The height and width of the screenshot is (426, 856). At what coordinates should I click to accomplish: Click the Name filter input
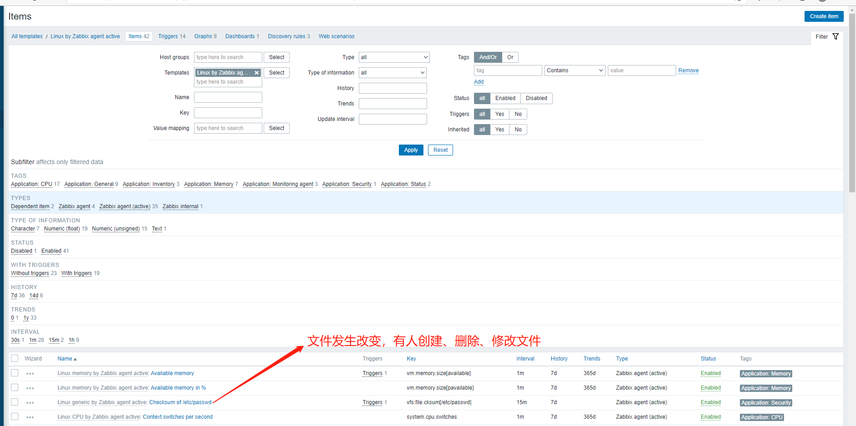click(x=228, y=97)
